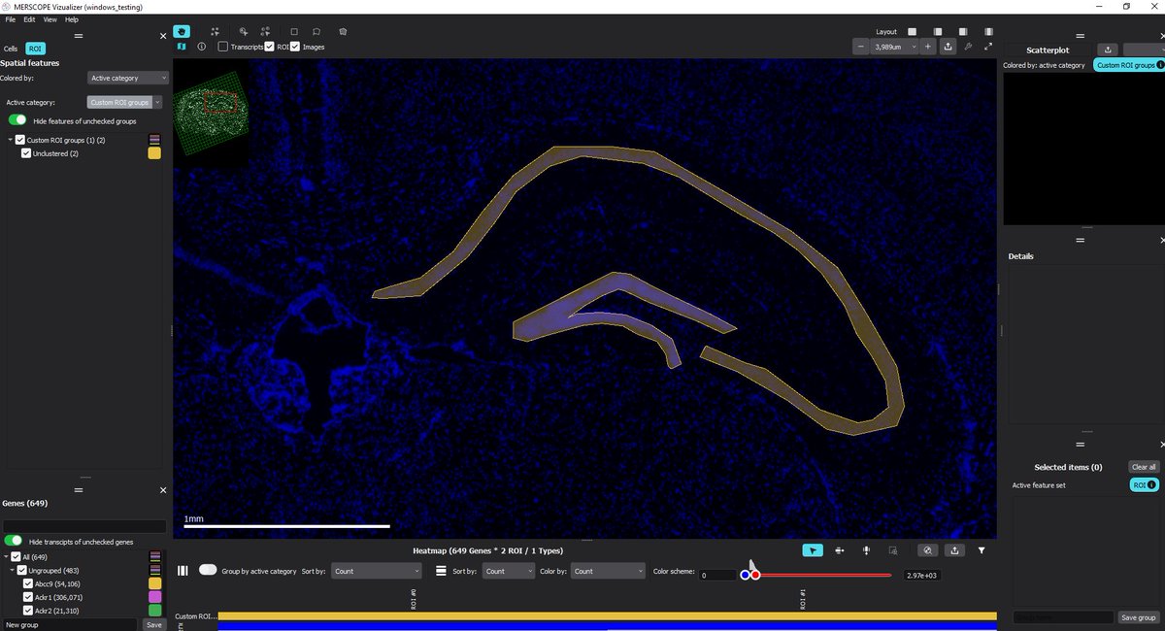The image size is (1165, 631).
Task: Uncheck the Unclustered (2) group
Action: (26, 153)
